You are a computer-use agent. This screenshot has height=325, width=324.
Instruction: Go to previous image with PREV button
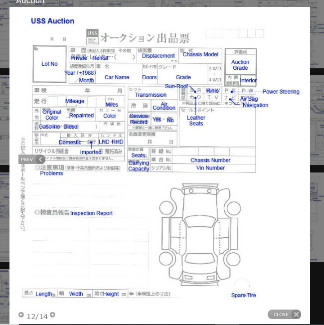(32, 160)
